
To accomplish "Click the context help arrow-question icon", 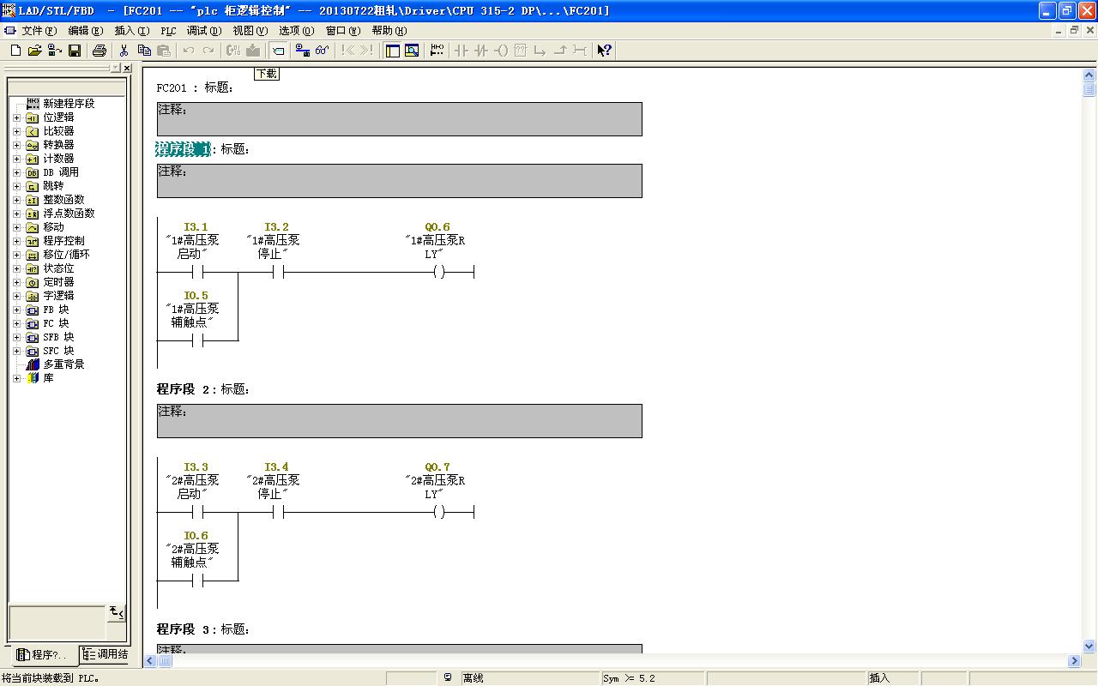I will 605,51.
